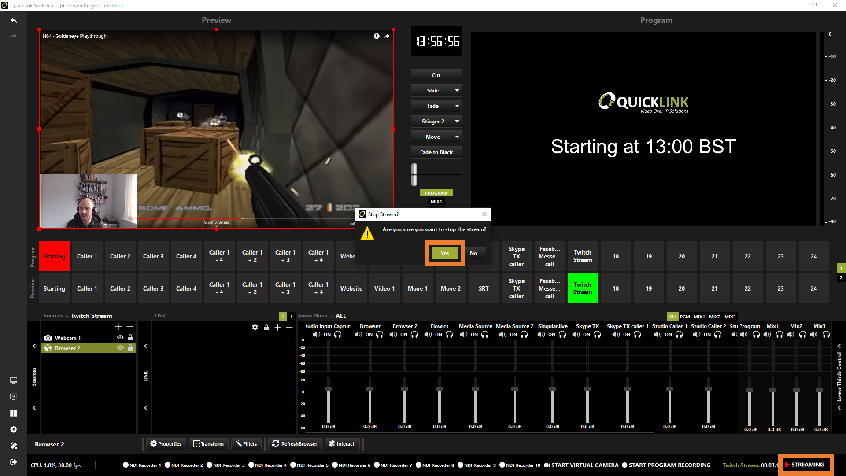Open the Move transition dropdown arrow
The height and width of the screenshot is (476, 846).
457,137
